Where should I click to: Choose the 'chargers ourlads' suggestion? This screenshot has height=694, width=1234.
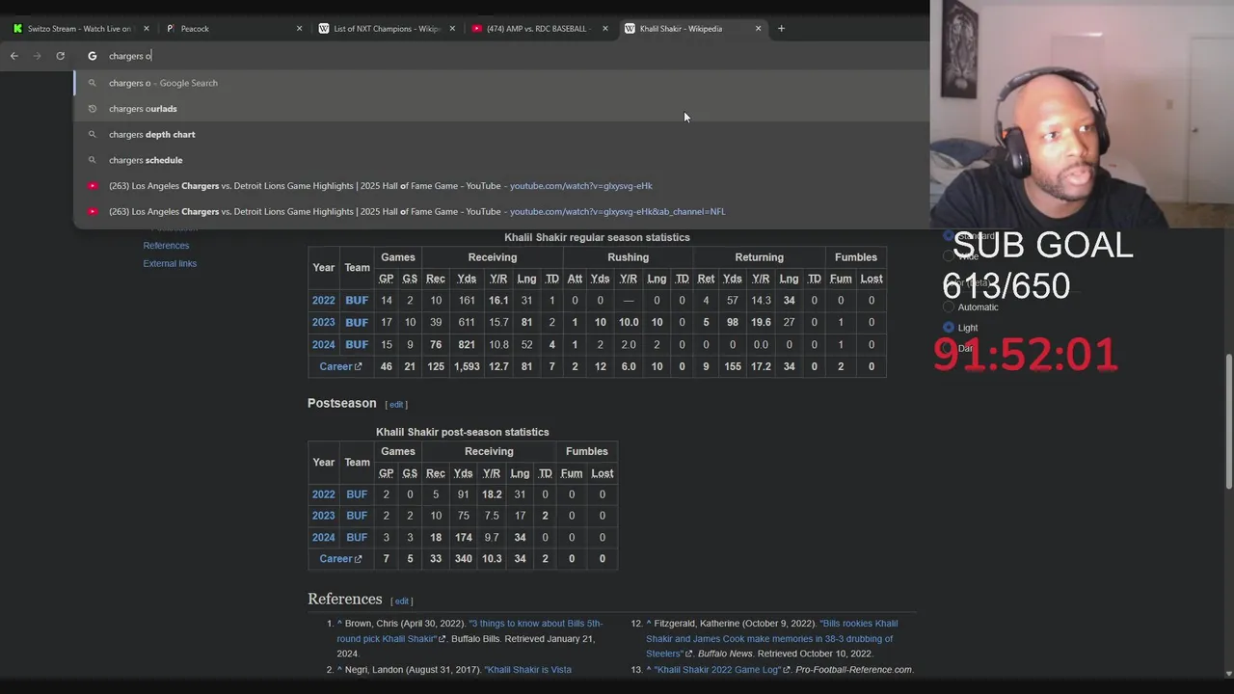click(x=501, y=109)
